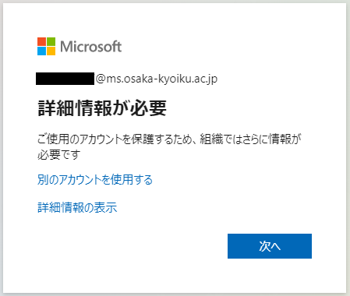
Task: Click the 次へ label text inside button
Action: 270,246
